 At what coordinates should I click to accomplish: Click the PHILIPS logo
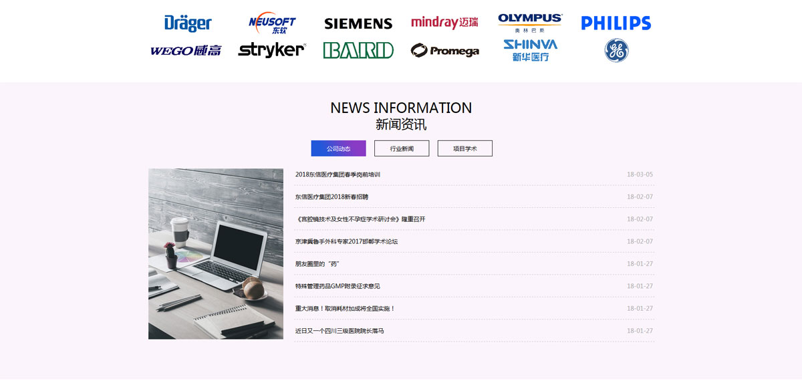point(616,23)
